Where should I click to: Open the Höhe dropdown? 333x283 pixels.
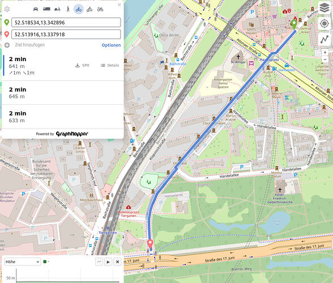tap(22, 261)
